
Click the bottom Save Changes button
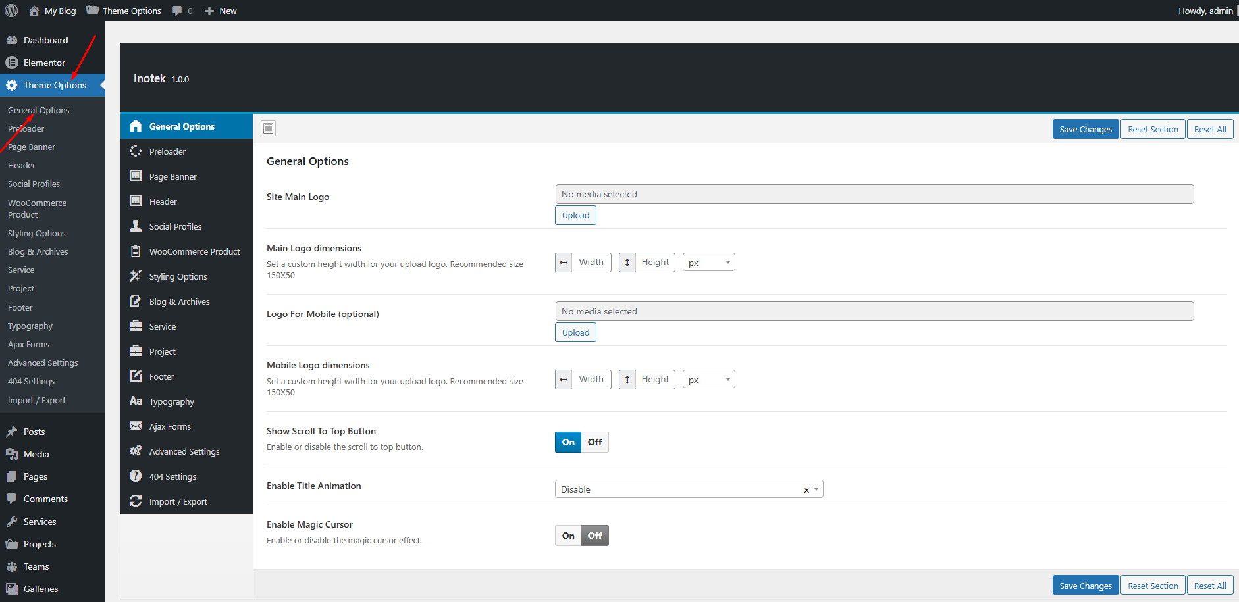click(x=1086, y=586)
